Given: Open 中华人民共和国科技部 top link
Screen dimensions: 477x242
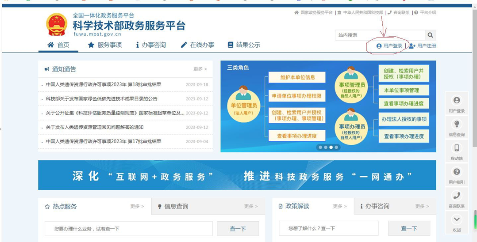Looking at the screenshot, I should (x=360, y=13).
